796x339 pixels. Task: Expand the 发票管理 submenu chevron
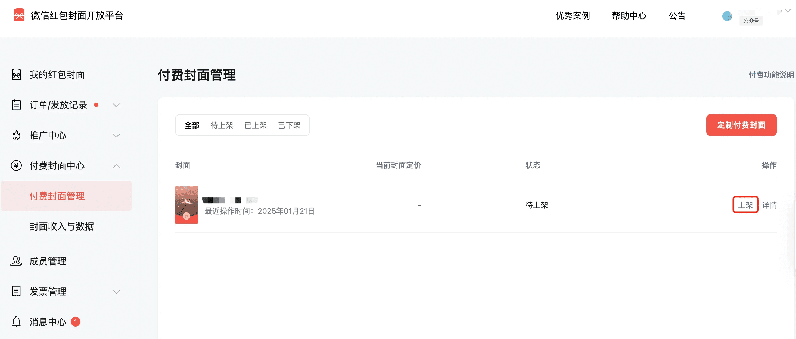[x=116, y=292]
